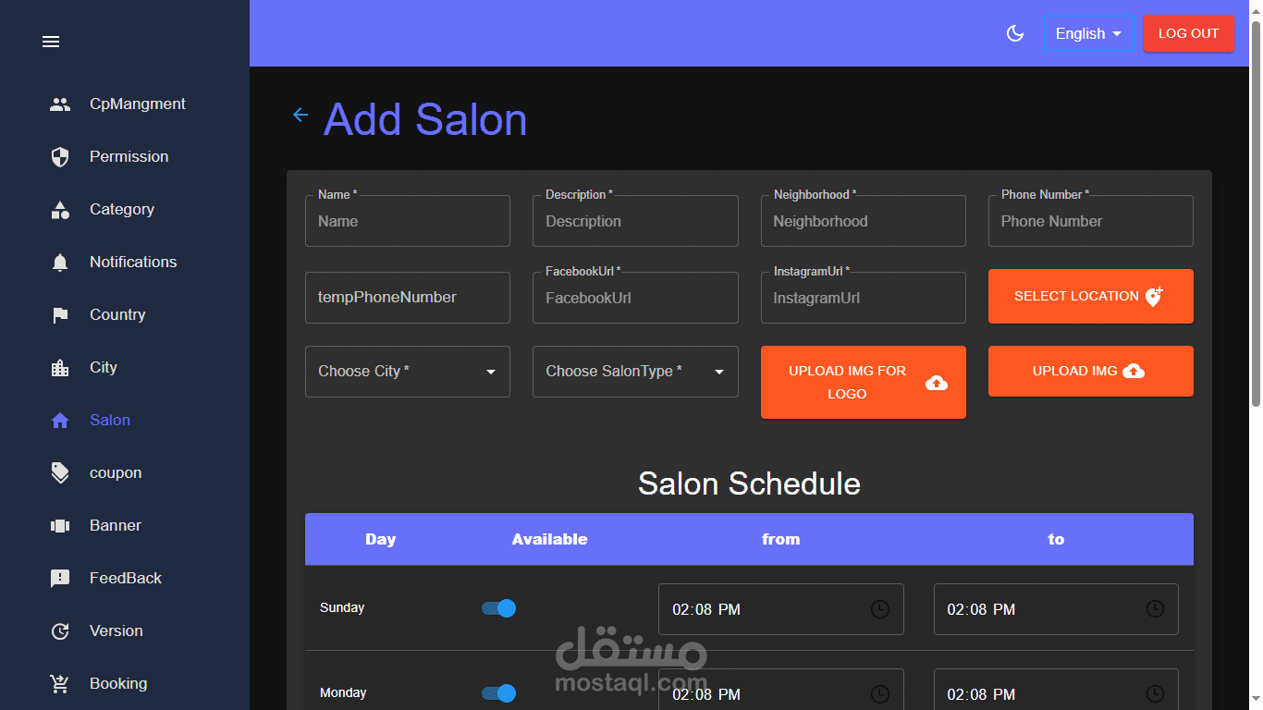Go back using arrow beside Add Salon
The height and width of the screenshot is (710, 1263).
pos(300,115)
